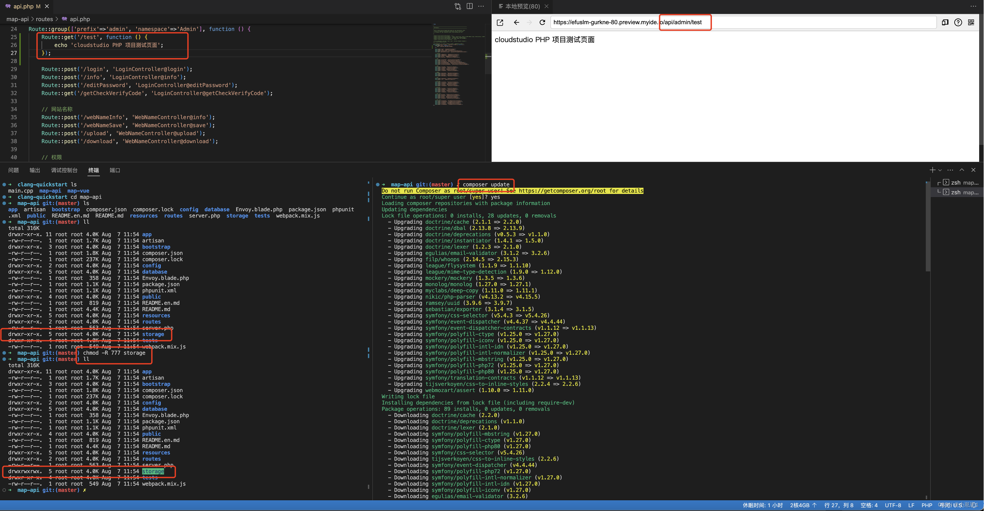This screenshot has height=511, width=984.
Task: Switch to the 调试控制台 panel tab
Action: (64, 170)
